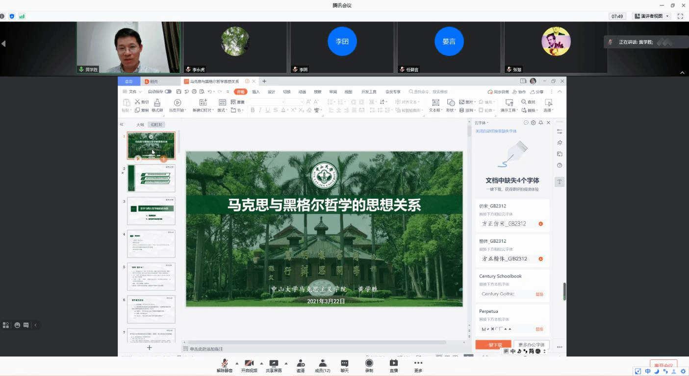Open the 成员(12) members list
The width and height of the screenshot is (689, 376).
click(322, 363)
